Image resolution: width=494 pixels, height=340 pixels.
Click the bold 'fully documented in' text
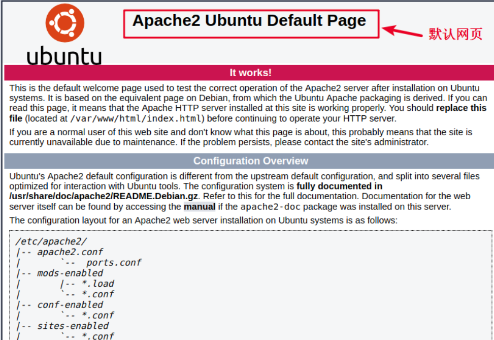[x=339, y=186]
